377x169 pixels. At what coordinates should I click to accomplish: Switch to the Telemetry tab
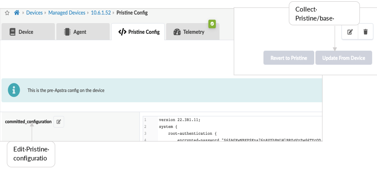[193, 32]
